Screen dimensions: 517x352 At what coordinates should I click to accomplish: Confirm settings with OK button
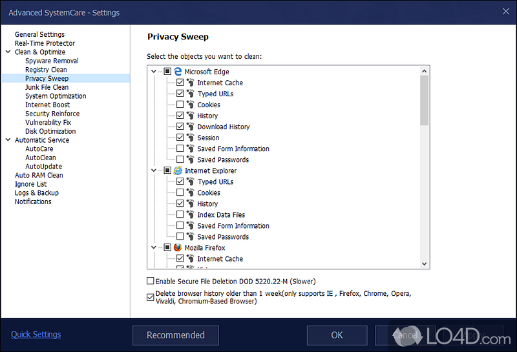tap(337, 335)
